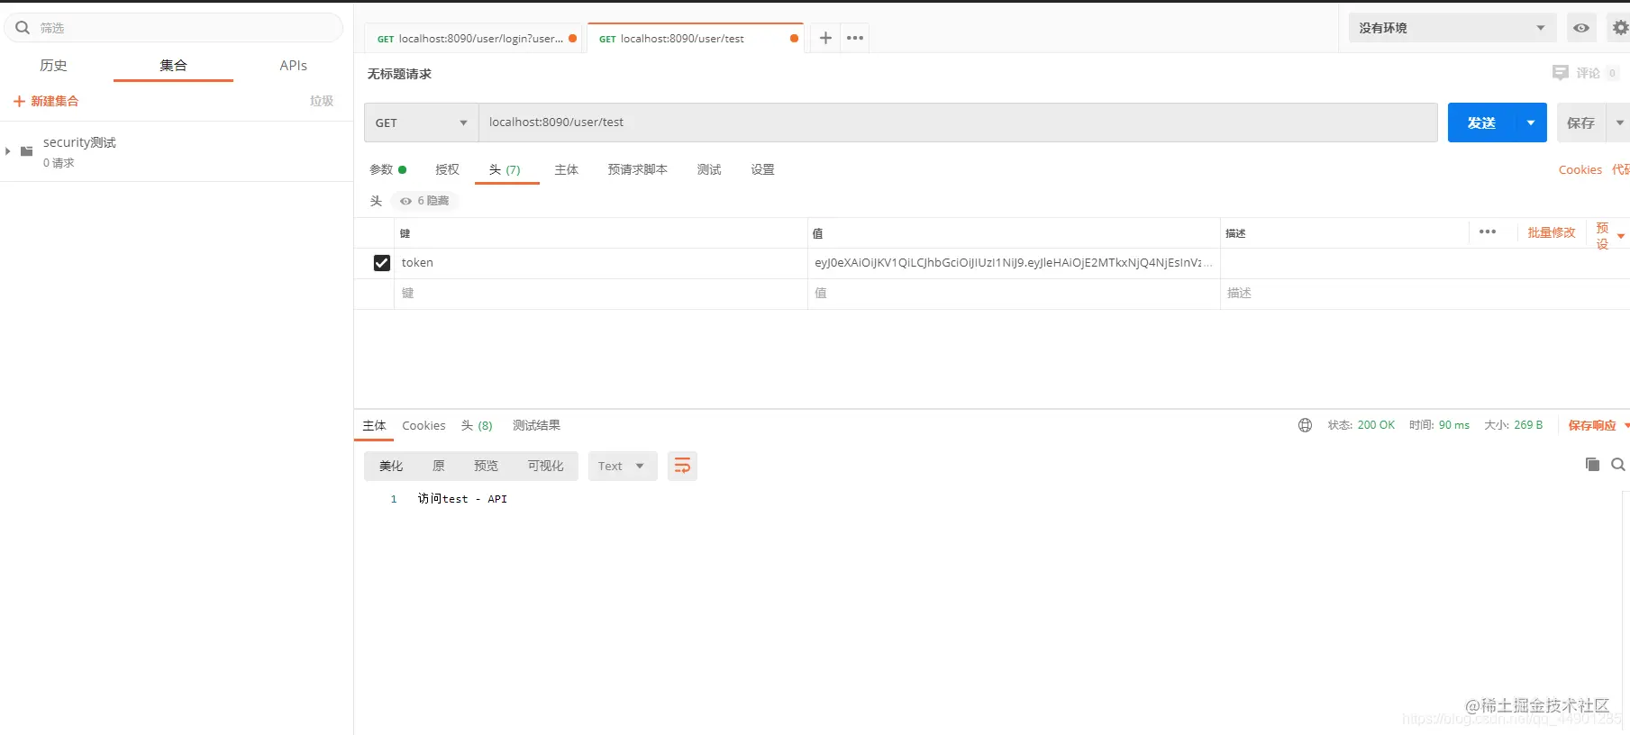Click the environment quick-look eye icon

(x=1581, y=28)
